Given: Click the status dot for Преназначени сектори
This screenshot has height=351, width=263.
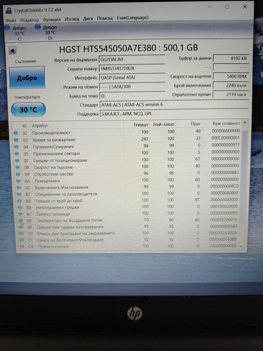Looking at the screenshot, I should point(17,154).
